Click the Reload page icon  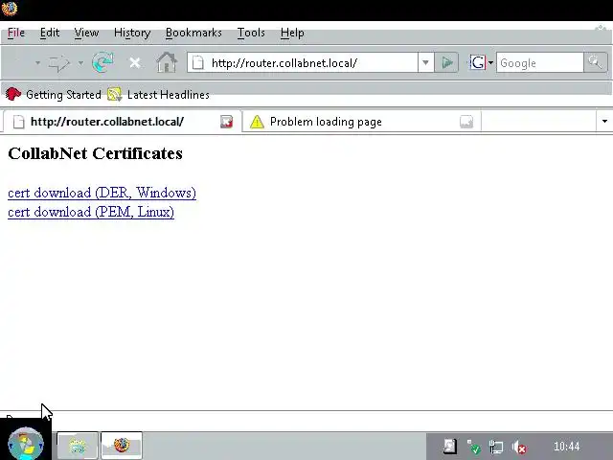[102, 62]
